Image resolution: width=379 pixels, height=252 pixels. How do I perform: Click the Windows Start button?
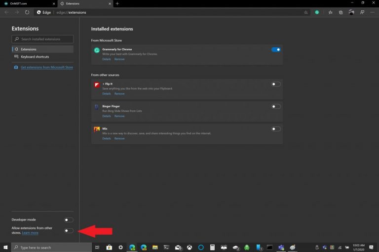(5, 248)
